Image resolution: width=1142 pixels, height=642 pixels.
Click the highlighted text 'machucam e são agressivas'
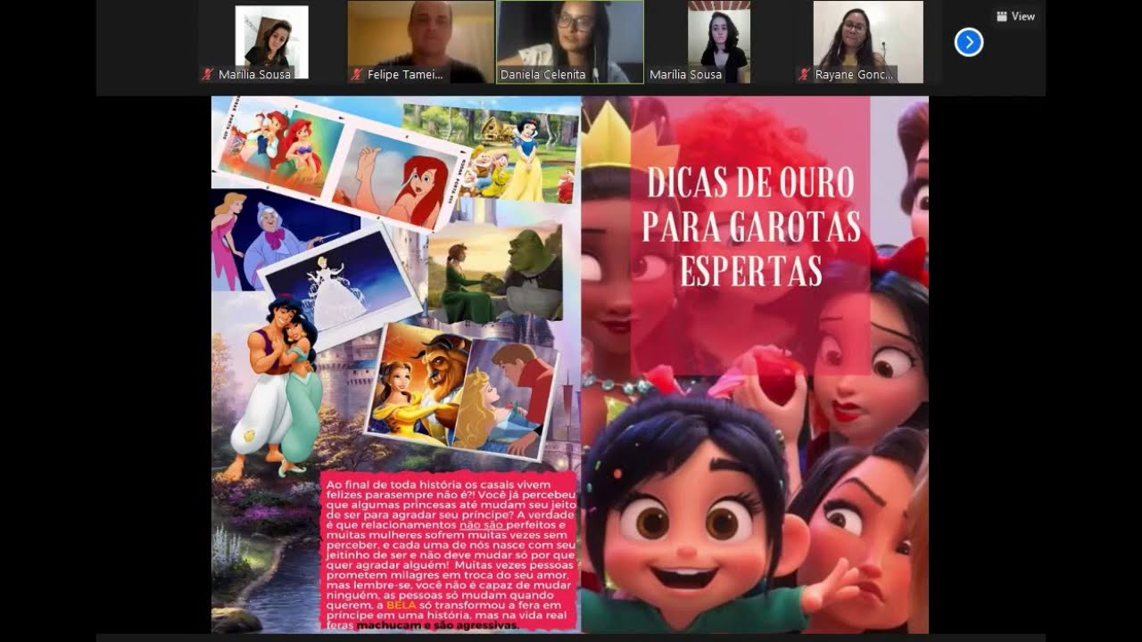437,626
